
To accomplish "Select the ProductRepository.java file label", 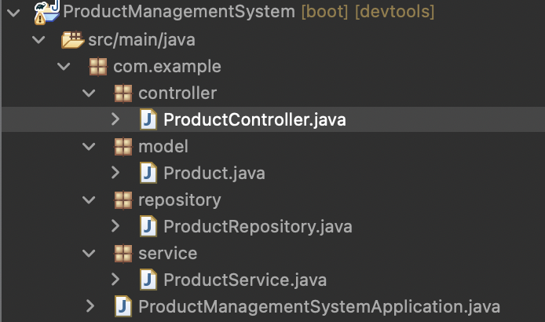I will tap(258, 227).
